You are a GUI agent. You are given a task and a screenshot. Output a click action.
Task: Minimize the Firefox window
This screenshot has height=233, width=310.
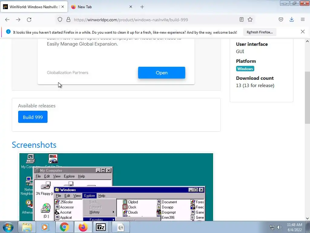tap(285, 3)
